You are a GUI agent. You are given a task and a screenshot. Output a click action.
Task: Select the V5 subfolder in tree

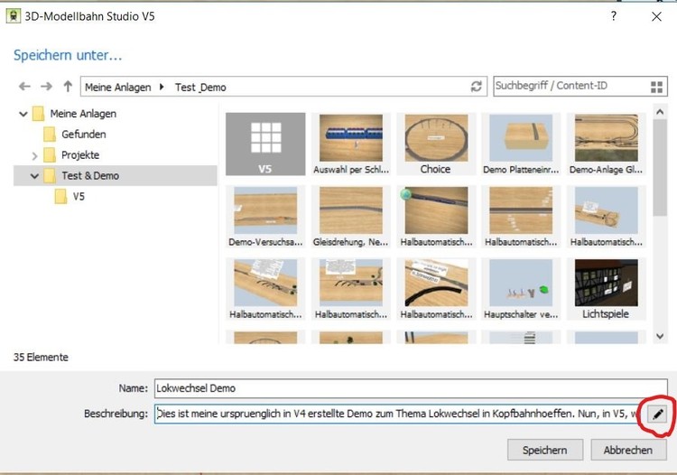coord(79,197)
